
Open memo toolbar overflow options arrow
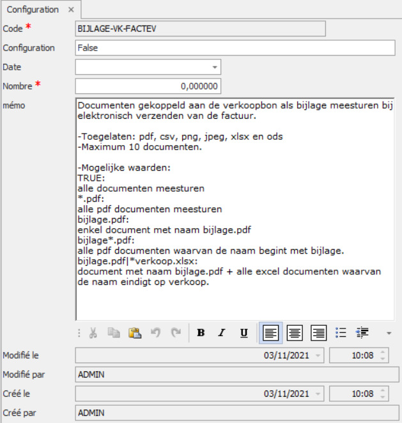tap(389, 334)
